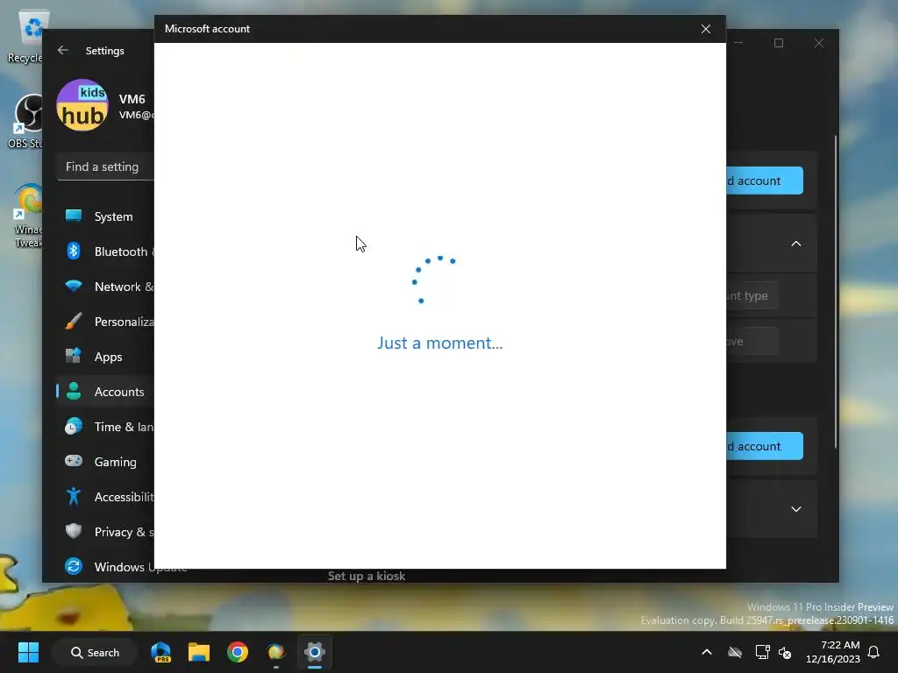Image resolution: width=898 pixels, height=673 pixels.
Task: Open Accessibility settings category
Action: [x=105, y=497]
